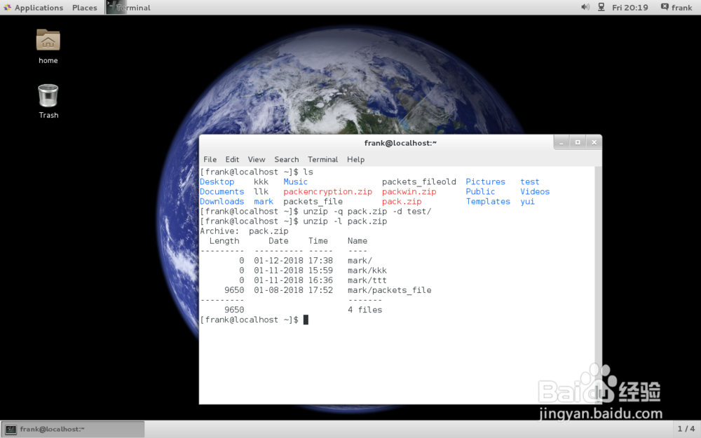Open the File menu in terminal

pyautogui.click(x=210, y=159)
